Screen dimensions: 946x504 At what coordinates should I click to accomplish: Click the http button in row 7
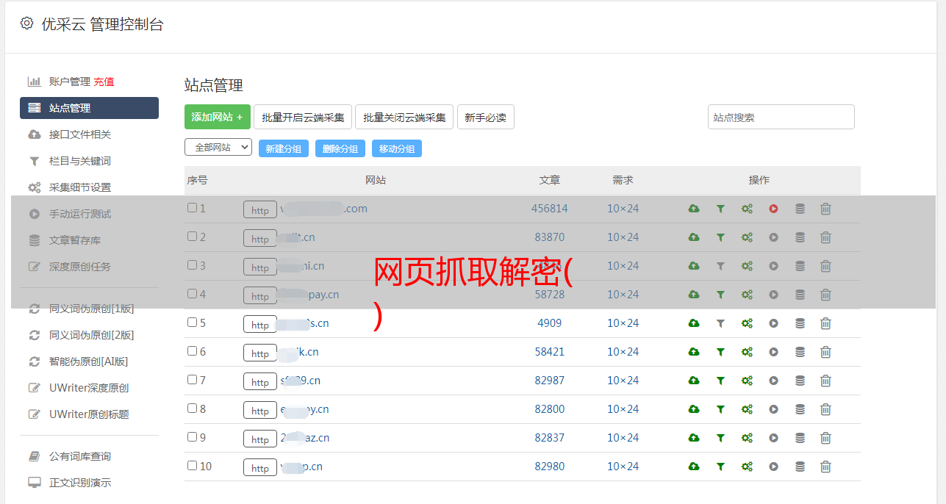click(260, 381)
